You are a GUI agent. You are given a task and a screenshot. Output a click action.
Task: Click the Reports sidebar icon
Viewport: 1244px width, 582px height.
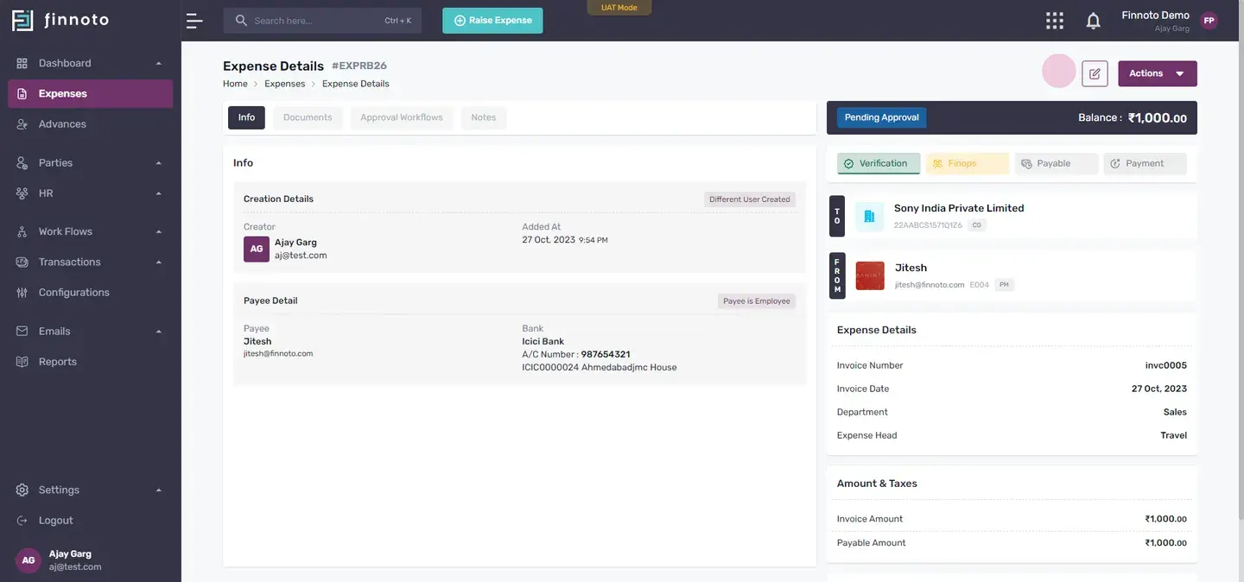click(x=22, y=362)
